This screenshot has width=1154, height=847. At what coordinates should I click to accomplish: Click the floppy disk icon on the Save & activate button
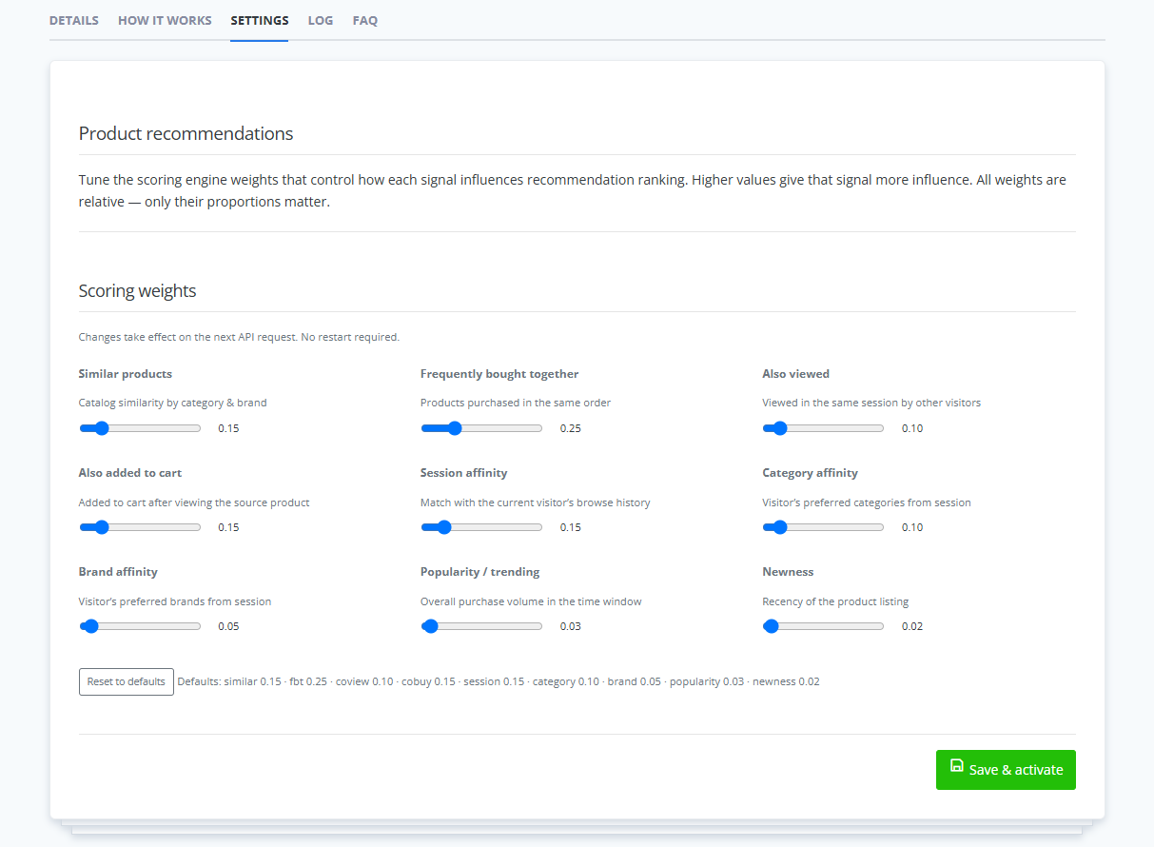click(957, 766)
